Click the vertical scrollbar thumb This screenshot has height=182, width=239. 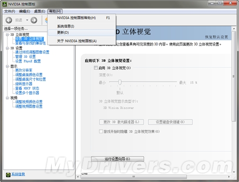coord(234,76)
